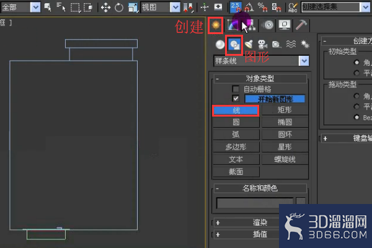Toggle the Percent Snap icon
372x248 pixels.
pyautogui.click(x=262, y=7)
